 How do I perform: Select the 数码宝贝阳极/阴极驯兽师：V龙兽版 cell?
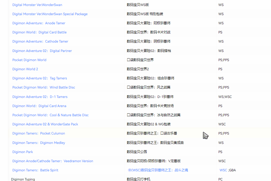click(x=154, y=161)
